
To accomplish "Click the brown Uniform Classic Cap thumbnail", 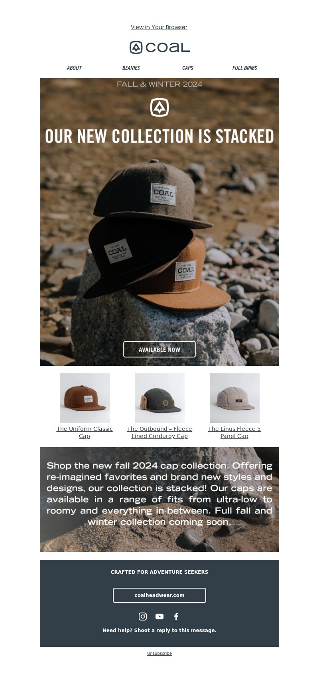I will [x=85, y=398].
